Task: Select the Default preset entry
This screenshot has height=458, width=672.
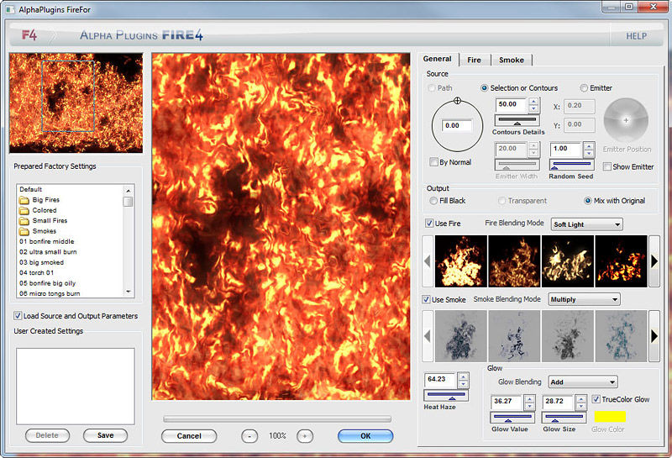Action: tap(31, 190)
